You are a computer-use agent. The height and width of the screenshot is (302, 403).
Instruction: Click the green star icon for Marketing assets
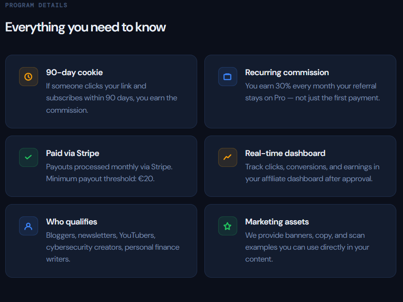click(x=227, y=226)
